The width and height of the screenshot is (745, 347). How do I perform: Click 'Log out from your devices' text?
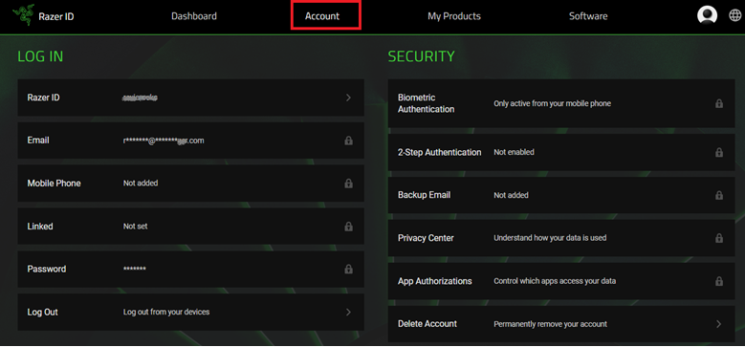[x=166, y=312]
